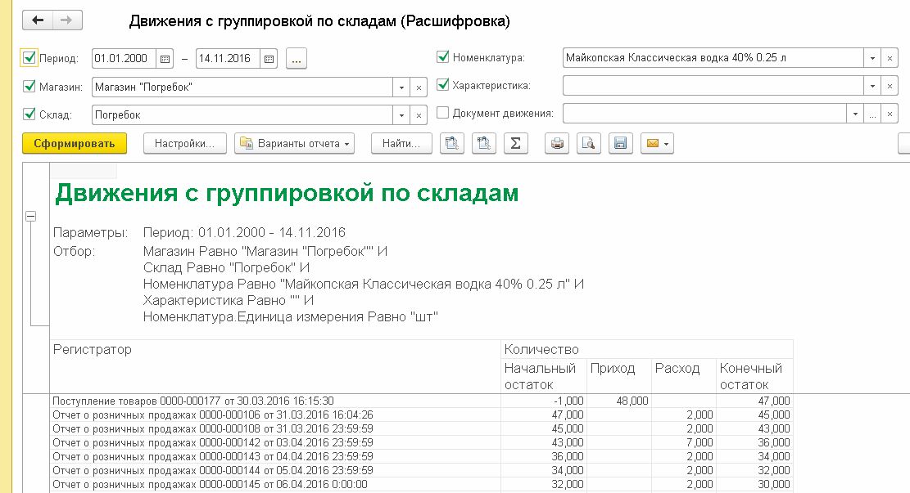This screenshot has width=910, height=493.
Task: Enable the Документ движения checkbox
Action: [x=443, y=112]
